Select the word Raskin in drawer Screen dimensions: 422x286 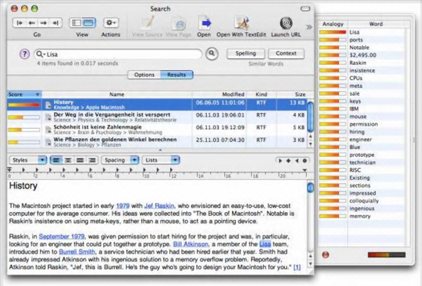358,63
